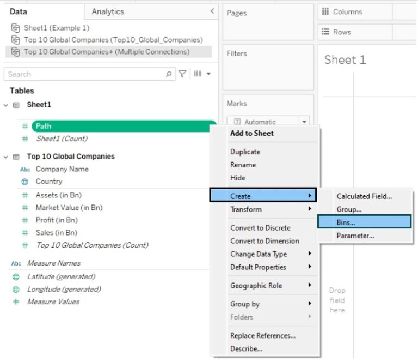This screenshot has width=418, height=361.
Task: Select the Path field pill
Action: (124, 126)
